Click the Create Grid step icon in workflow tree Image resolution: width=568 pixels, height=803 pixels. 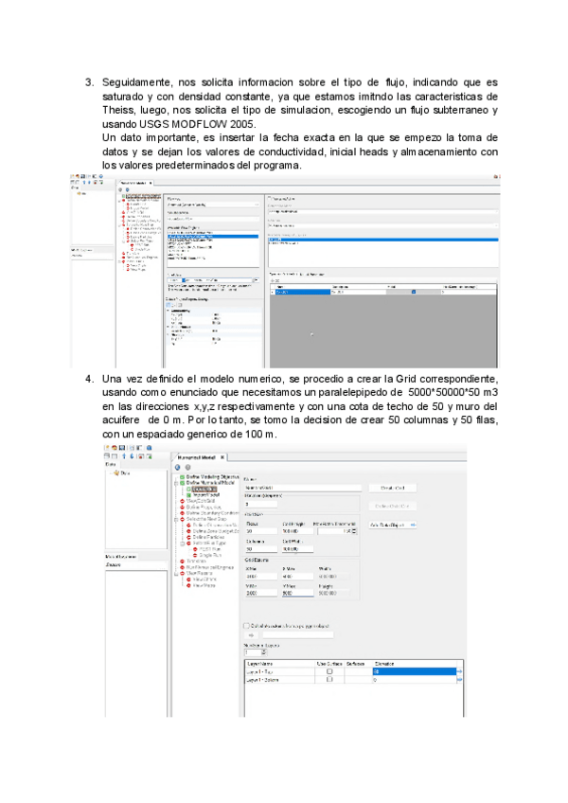coord(188,489)
